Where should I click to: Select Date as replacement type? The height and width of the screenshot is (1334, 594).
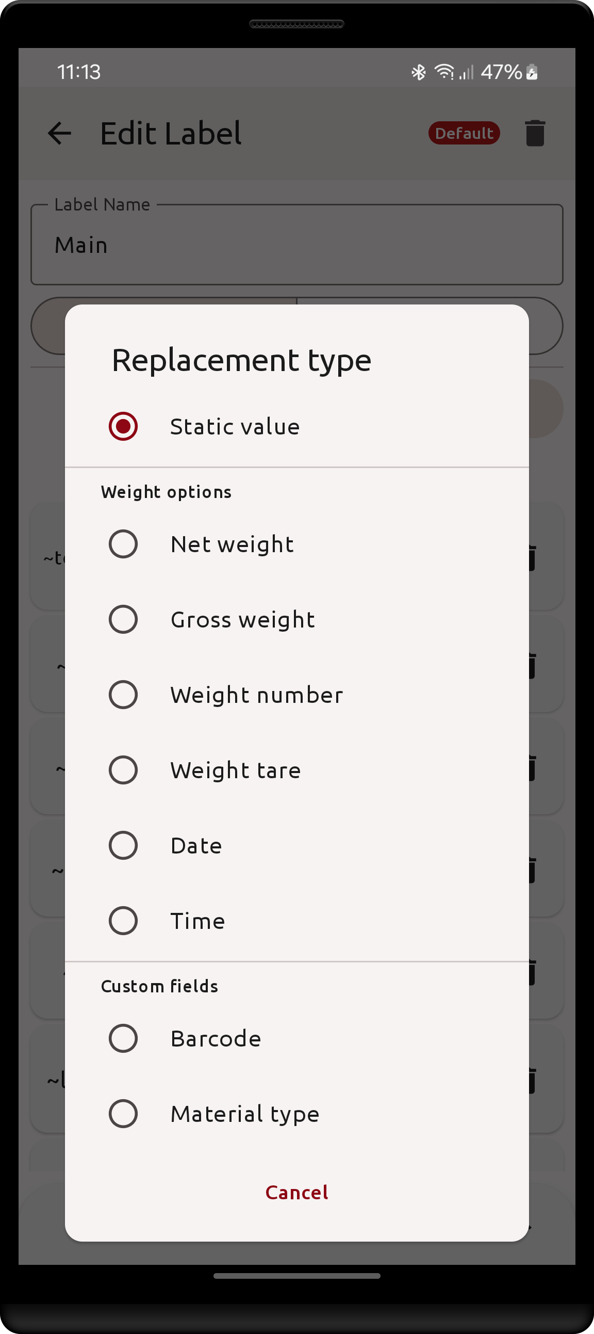click(123, 845)
